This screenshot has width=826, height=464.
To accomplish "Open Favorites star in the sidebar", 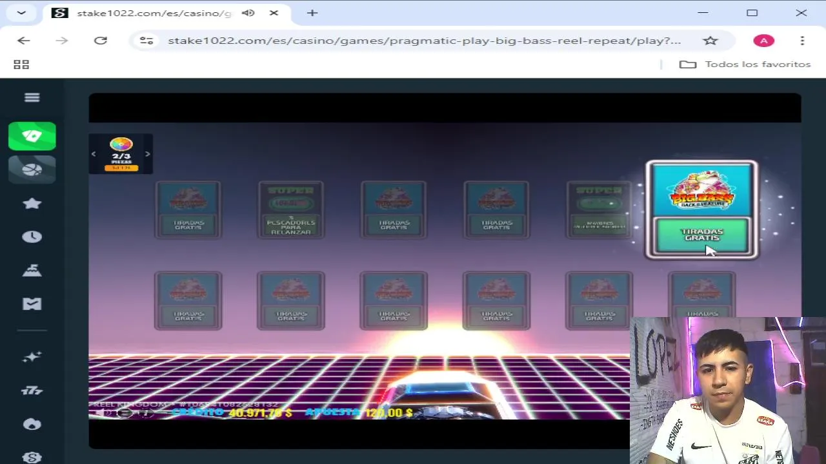I will point(32,204).
